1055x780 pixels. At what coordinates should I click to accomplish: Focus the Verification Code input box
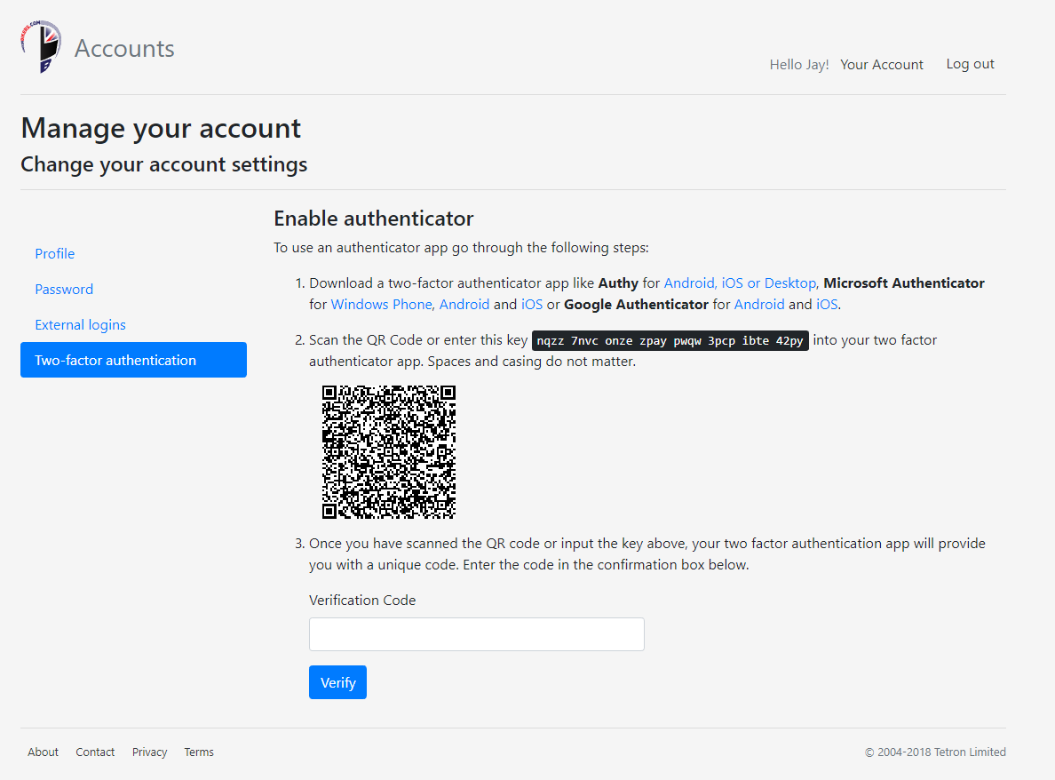coord(476,634)
